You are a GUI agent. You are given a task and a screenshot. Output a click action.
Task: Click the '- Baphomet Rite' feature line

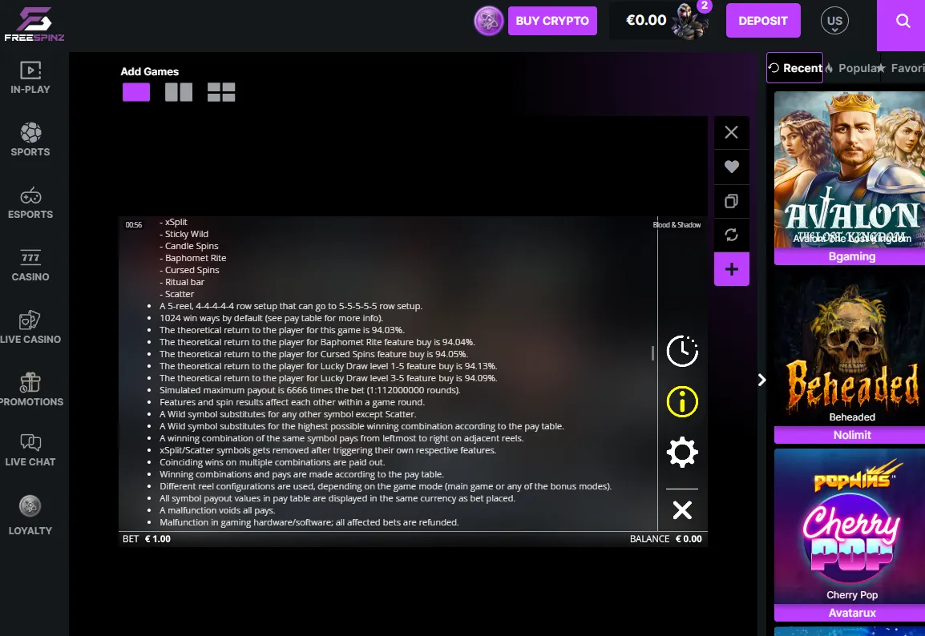193,258
